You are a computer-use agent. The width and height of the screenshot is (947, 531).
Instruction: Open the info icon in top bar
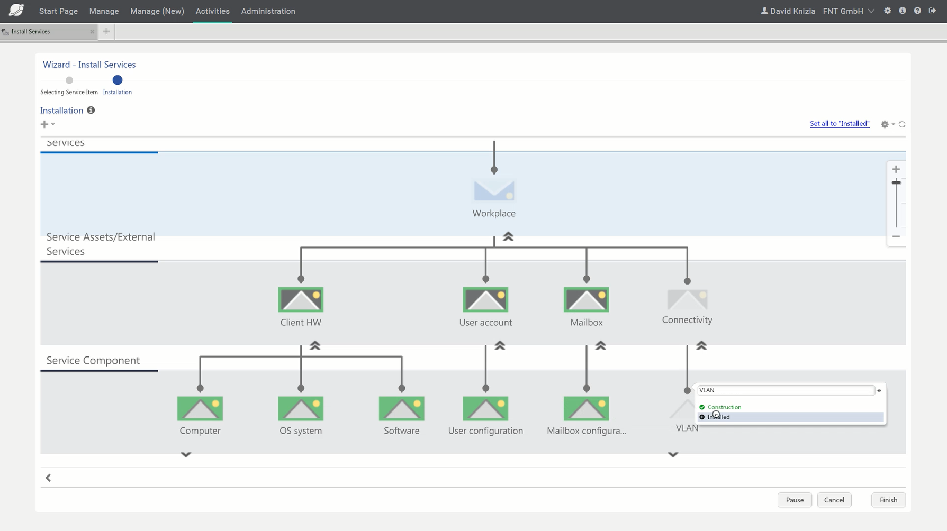click(x=903, y=11)
